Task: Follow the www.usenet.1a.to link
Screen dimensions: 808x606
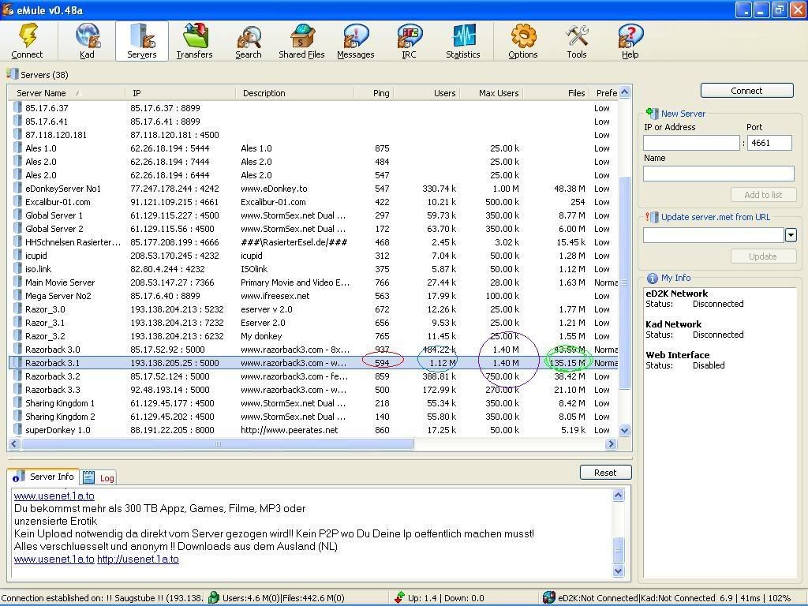Action: click(54, 496)
